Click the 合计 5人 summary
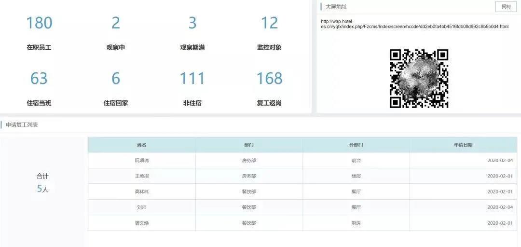The width and height of the screenshot is (521, 247). point(43,183)
